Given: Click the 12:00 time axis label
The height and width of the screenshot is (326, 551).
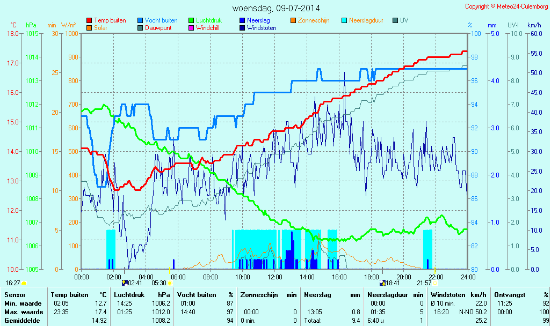Looking at the screenshot, I should point(275,277).
